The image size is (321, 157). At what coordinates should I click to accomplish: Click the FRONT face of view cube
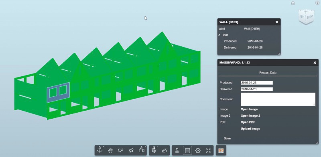point(310,17)
